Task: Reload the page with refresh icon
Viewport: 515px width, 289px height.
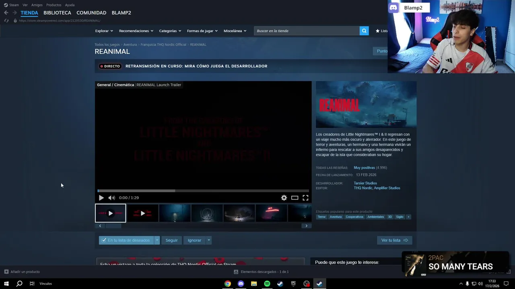Action: [6, 20]
